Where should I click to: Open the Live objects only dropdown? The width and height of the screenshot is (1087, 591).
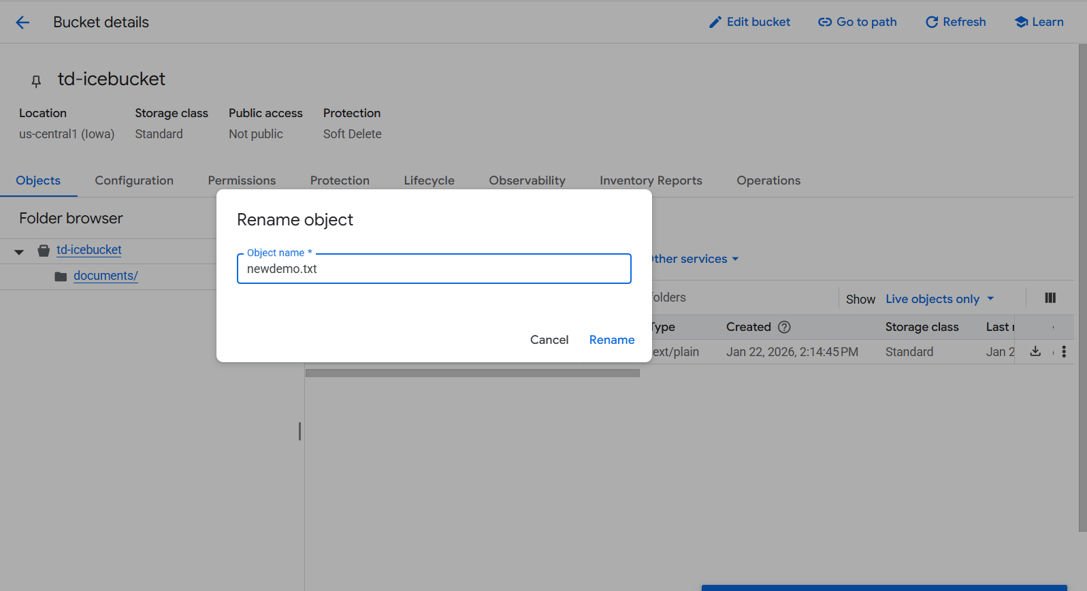(x=939, y=299)
